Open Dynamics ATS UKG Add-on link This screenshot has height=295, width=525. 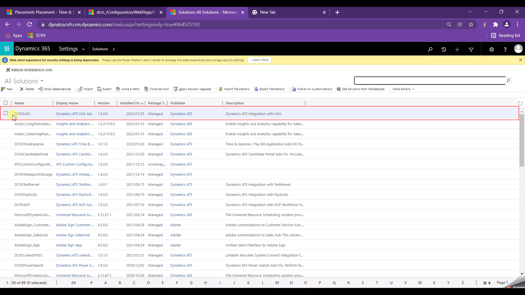tap(75, 114)
